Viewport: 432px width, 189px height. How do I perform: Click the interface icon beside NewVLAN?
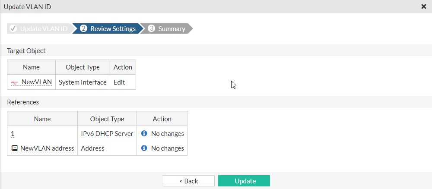tap(15, 82)
